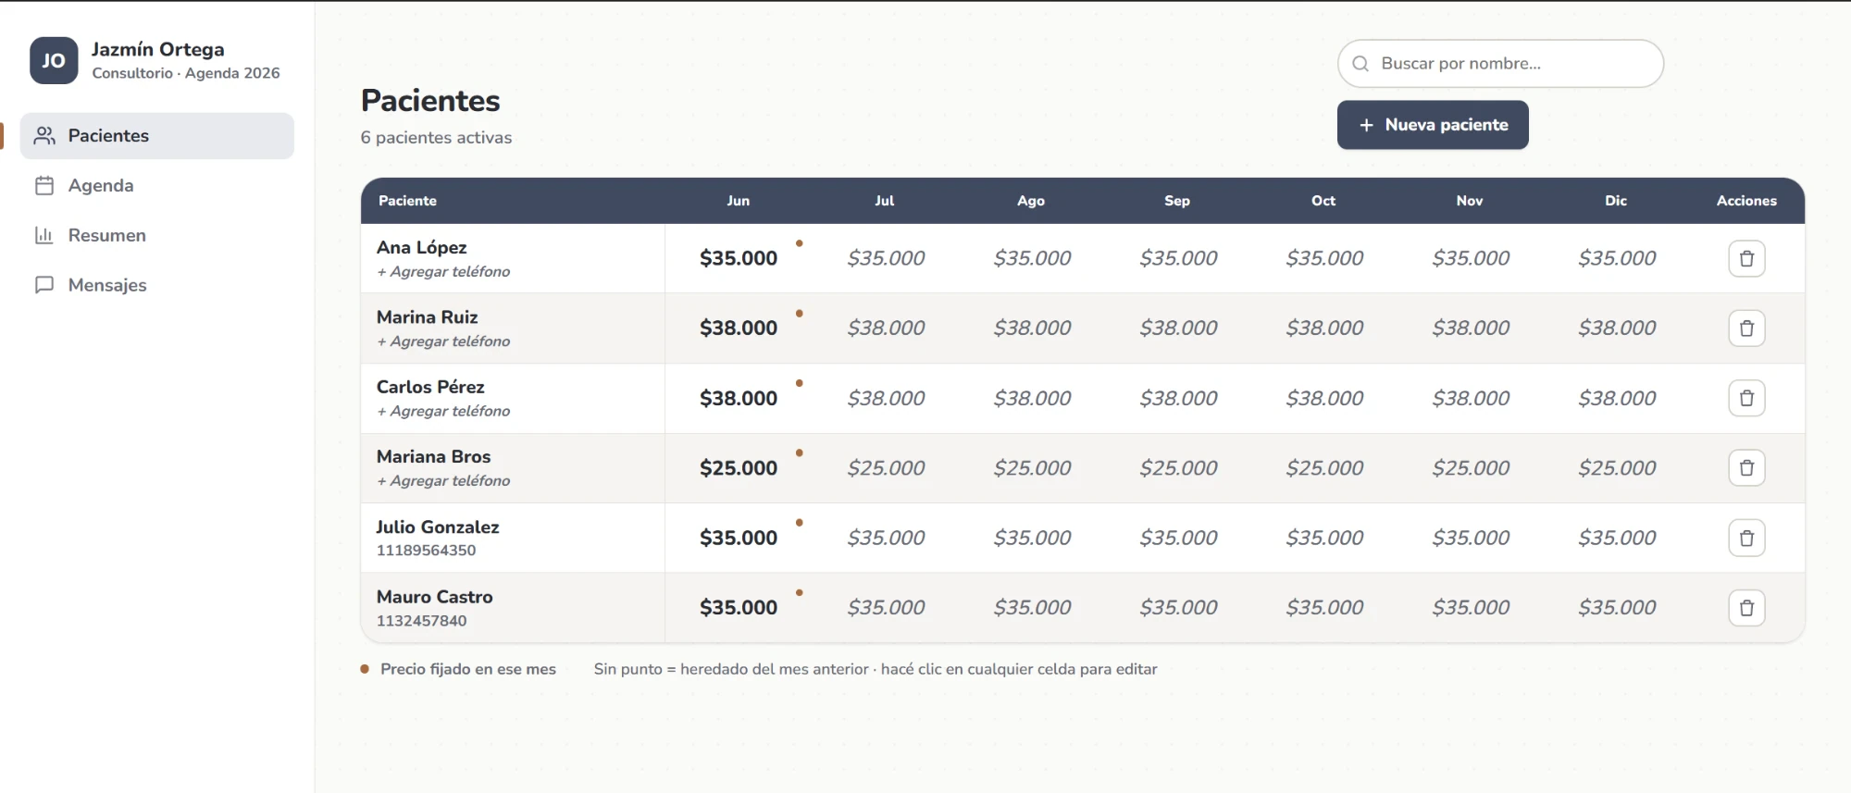1851x793 pixels.
Task: Click the Nueva paciente button
Action: coord(1433,125)
